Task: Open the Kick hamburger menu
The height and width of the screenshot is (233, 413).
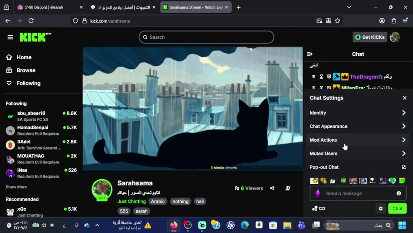Action: [10, 37]
